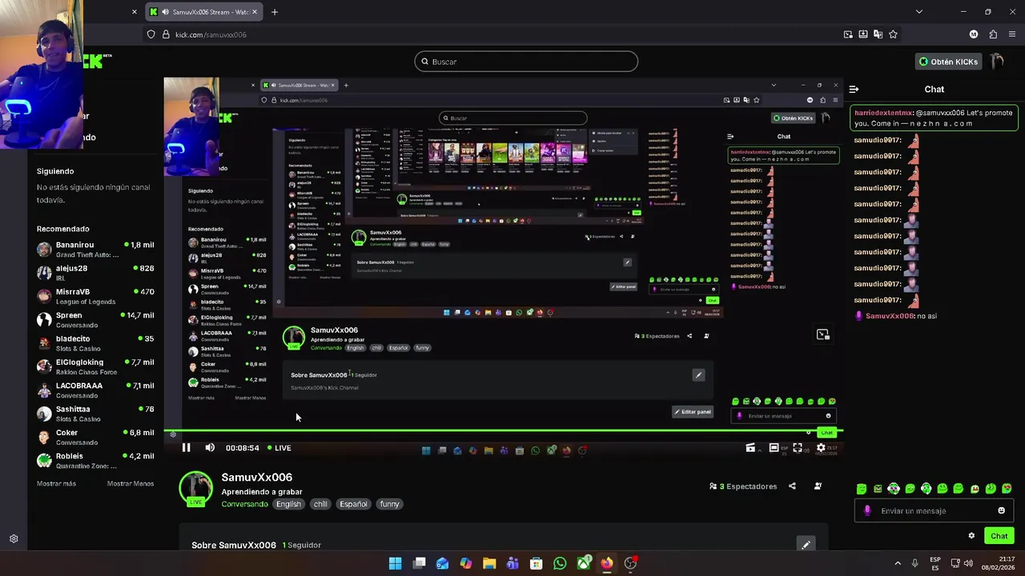Send message with green Chat button

999,536
